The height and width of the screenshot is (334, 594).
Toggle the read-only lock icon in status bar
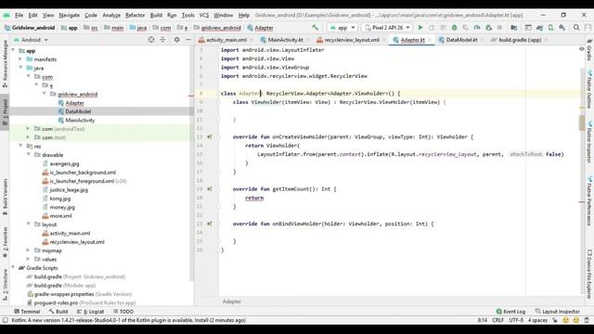[555, 320]
